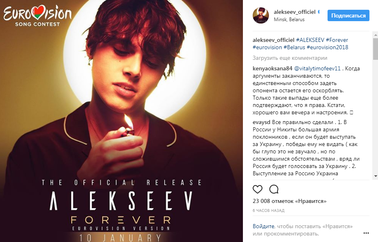Open kenyaoksana84 commenter profile
378x242 pixels.
pos(272,68)
